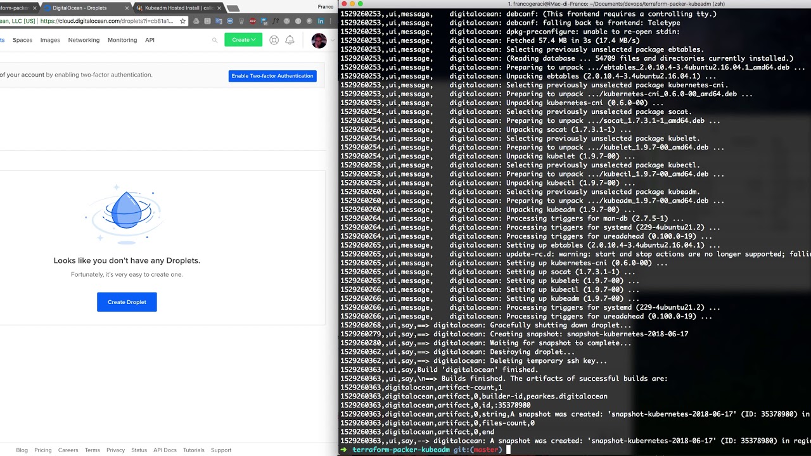The height and width of the screenshot is (456, 811).
Task: Click the Create Droplet button
Action: (x=127, y=302)
